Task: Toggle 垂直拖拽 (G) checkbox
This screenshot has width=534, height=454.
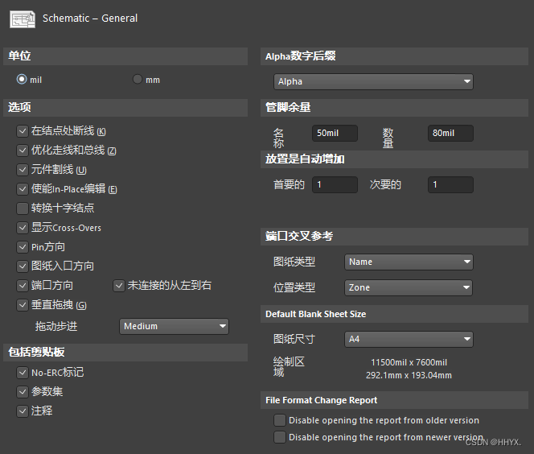Action: (23, 305)
